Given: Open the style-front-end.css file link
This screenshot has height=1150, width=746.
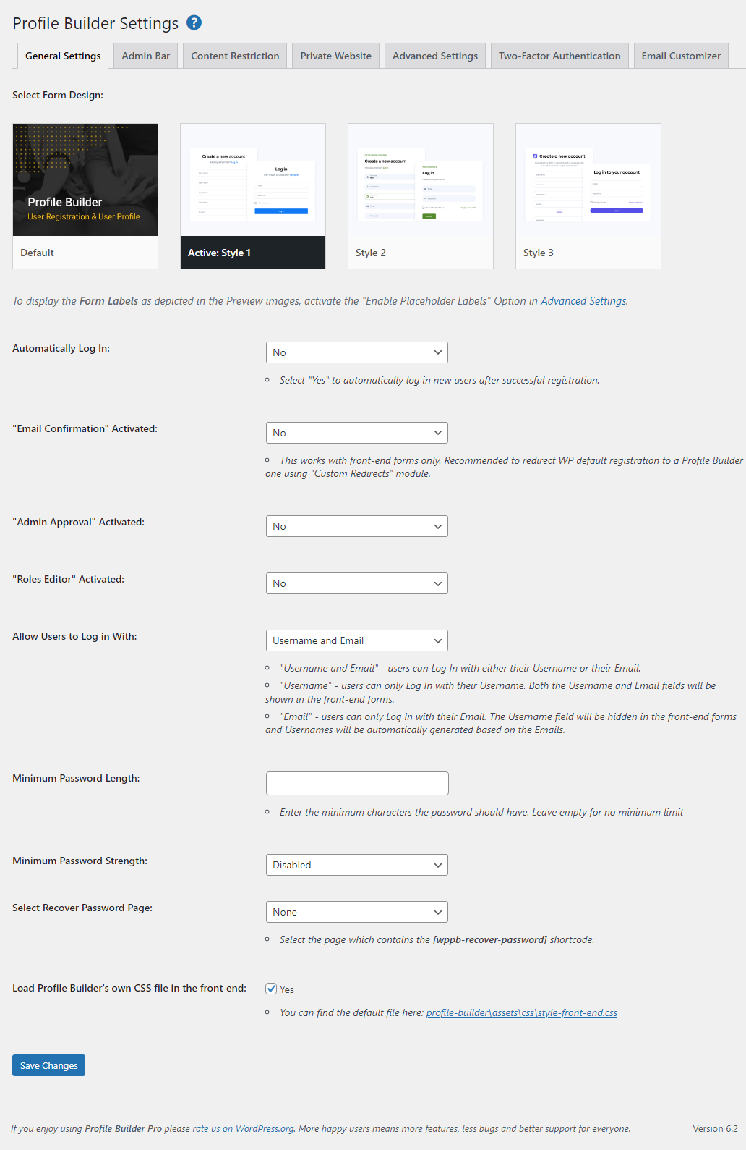Looking at the screenshot, I should [x=522, y=1012].
